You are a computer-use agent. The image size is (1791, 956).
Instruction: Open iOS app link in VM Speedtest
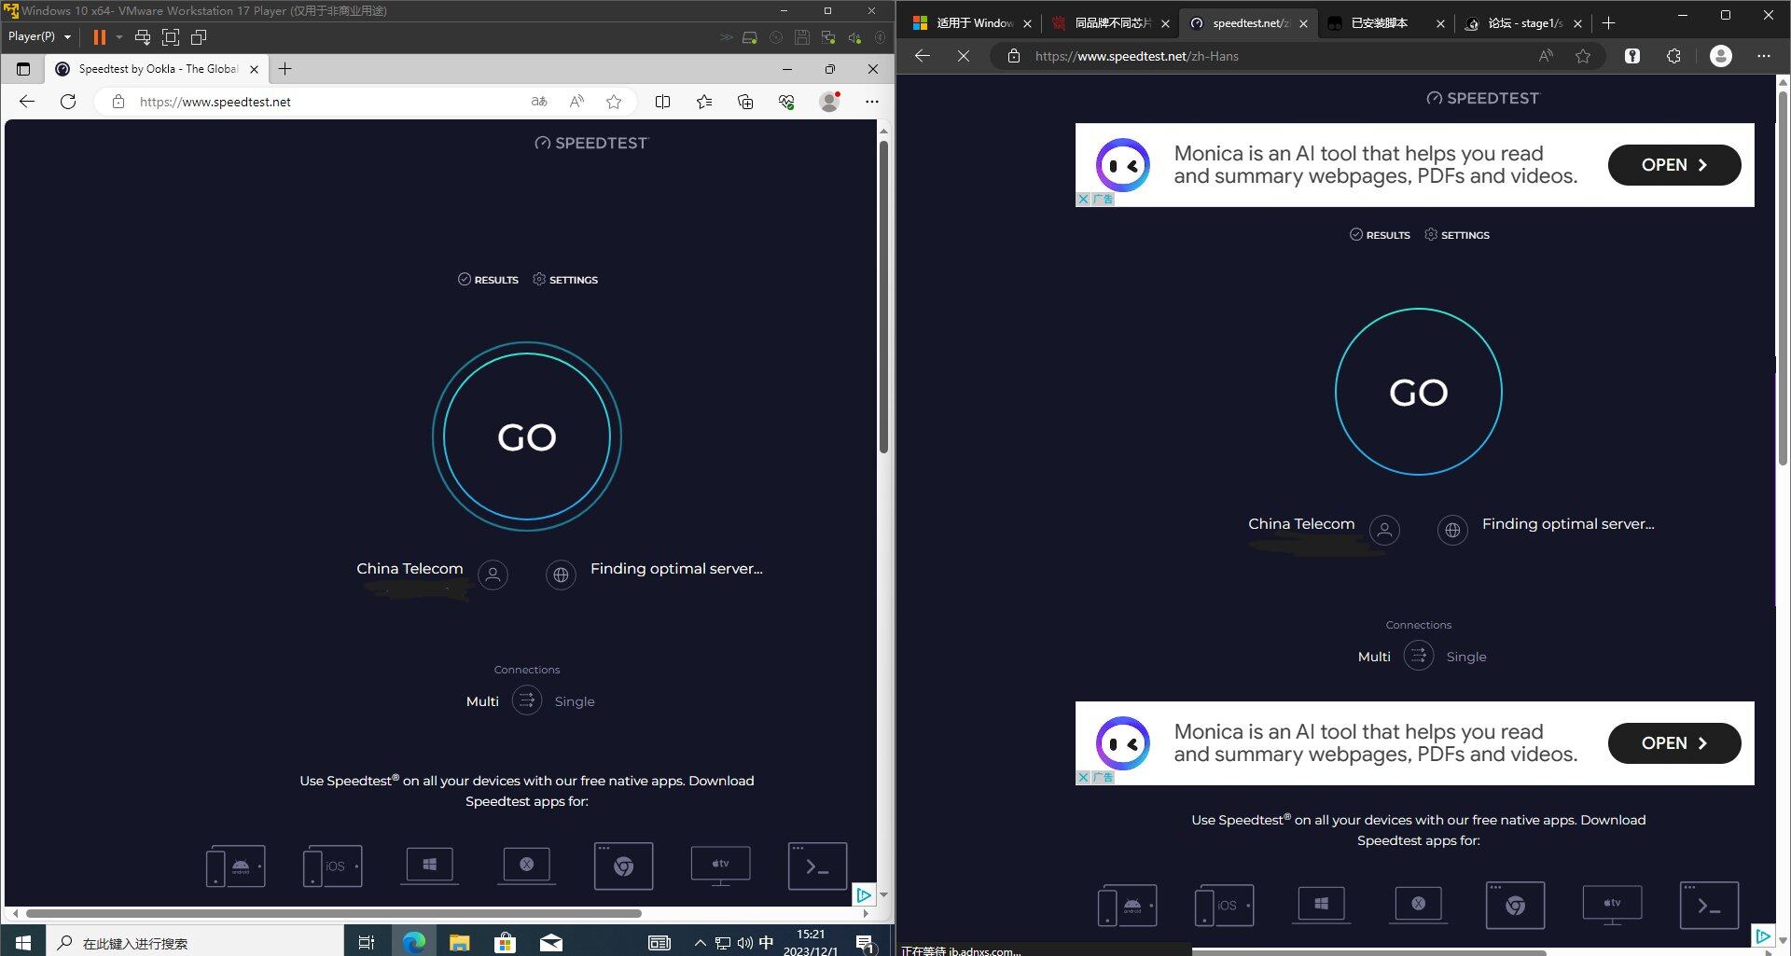point(333,866)
